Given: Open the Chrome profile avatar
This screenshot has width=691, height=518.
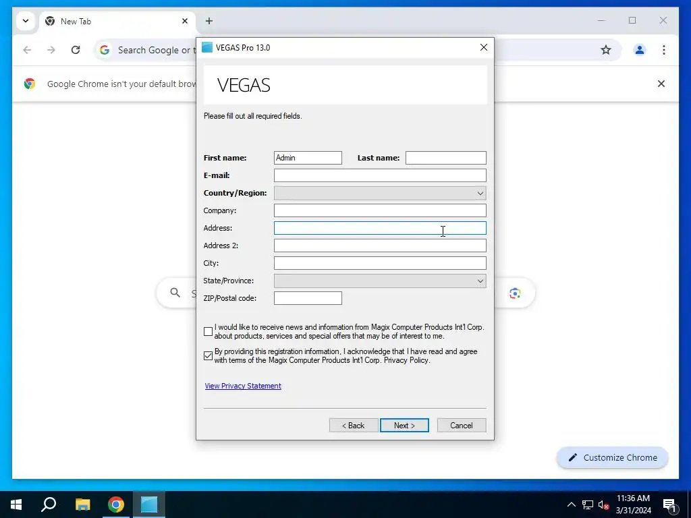Looking at the screenshot, I should point(640,50).
